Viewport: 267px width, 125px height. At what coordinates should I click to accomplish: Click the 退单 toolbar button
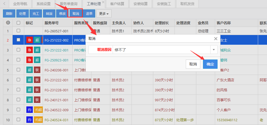(x=89, y=14)
